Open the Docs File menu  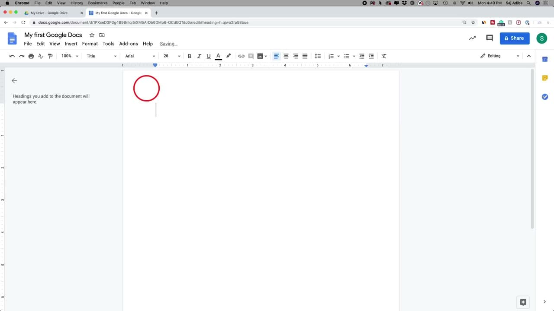pyautogui.click(x=28, y=44)
